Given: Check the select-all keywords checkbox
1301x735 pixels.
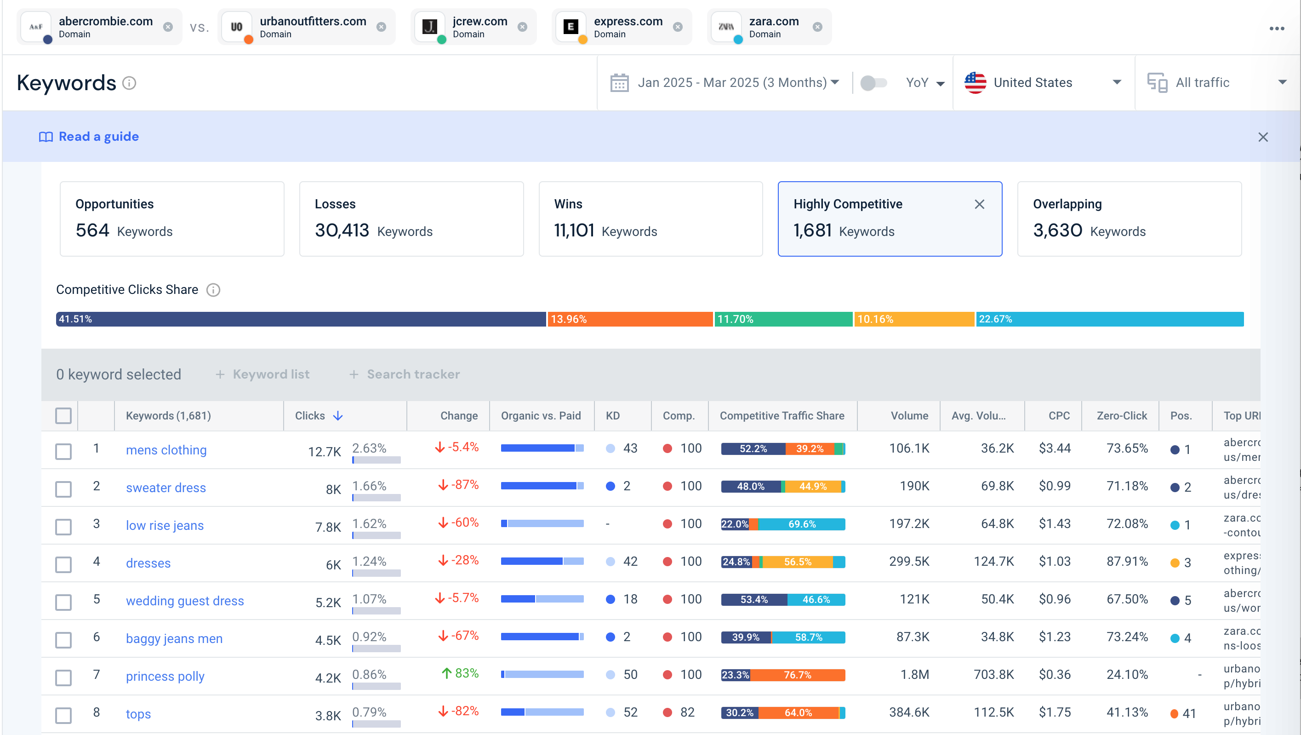Looking at the screenshot, I should click(x=63, y=416).
